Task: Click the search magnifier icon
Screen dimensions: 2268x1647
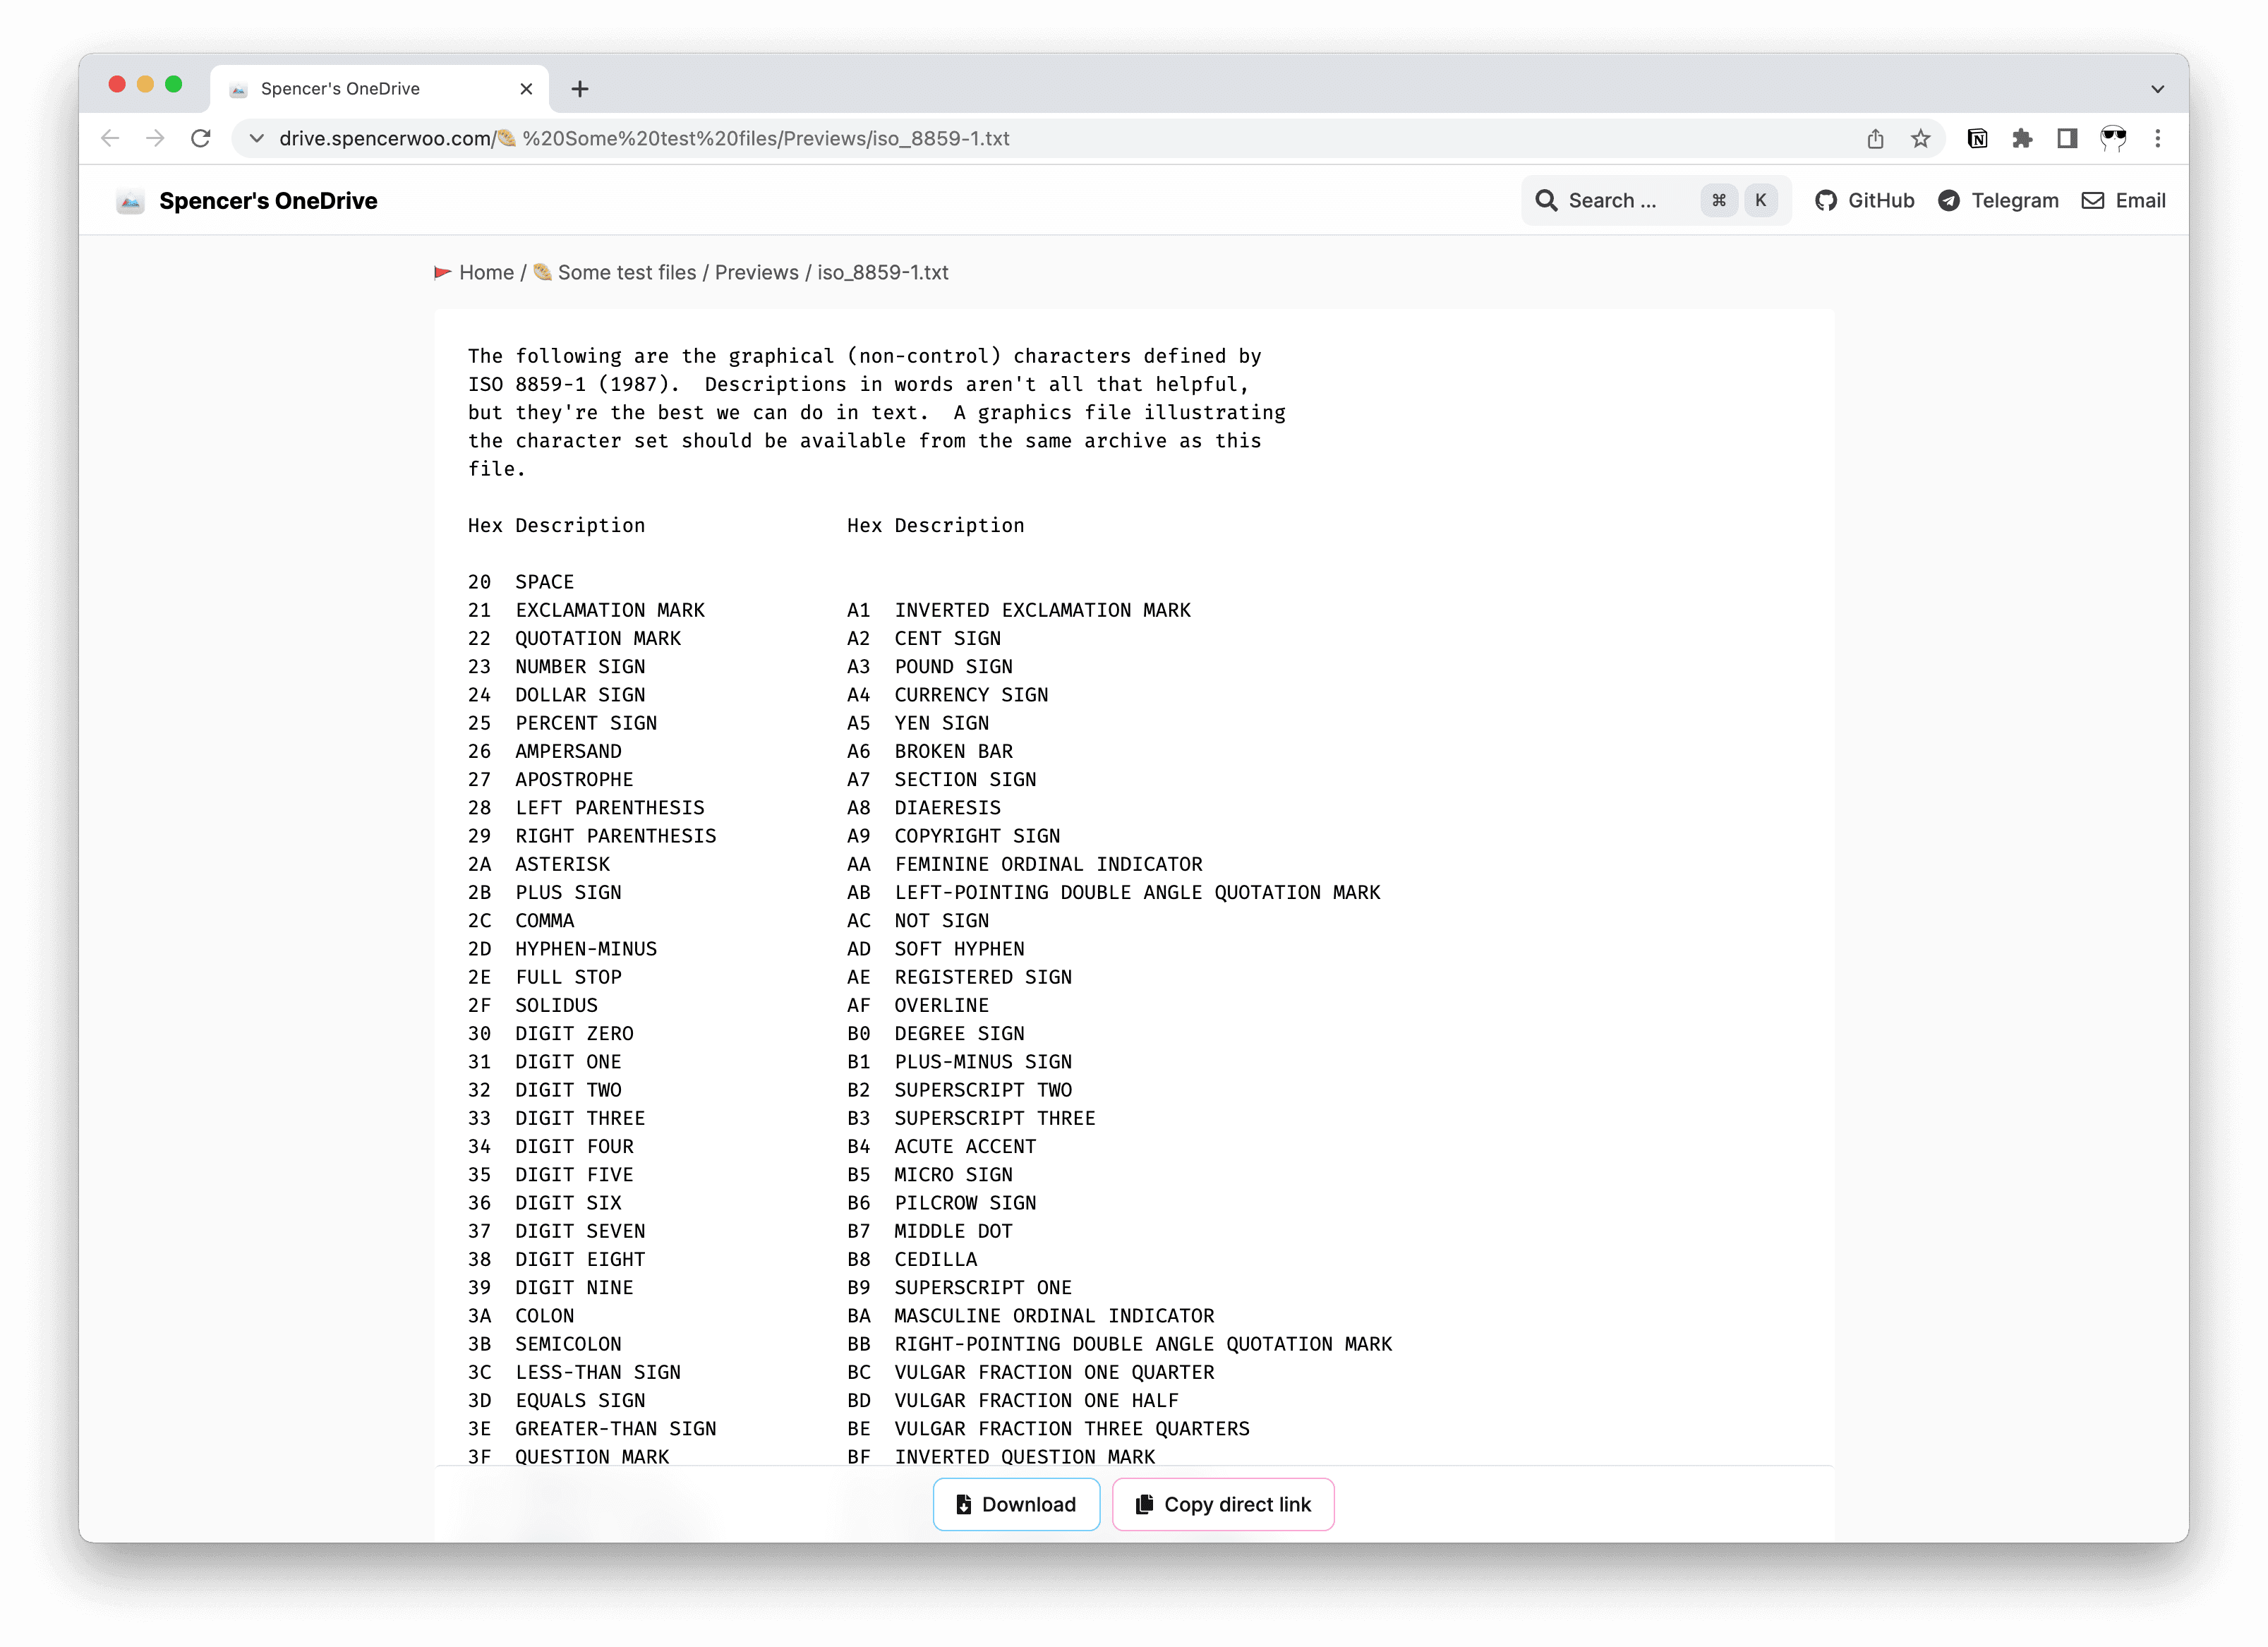Action: tap(1548, 200)
